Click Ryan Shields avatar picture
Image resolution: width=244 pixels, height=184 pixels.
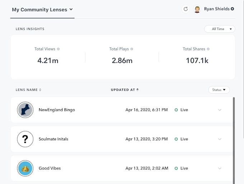click(x=197, y=9)
